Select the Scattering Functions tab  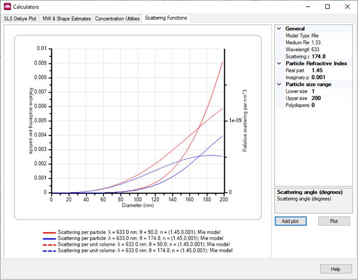[x=166, y=18]
